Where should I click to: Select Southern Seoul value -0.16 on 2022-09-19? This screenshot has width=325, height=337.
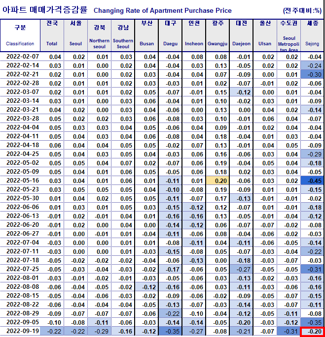(x=123, y=331)
